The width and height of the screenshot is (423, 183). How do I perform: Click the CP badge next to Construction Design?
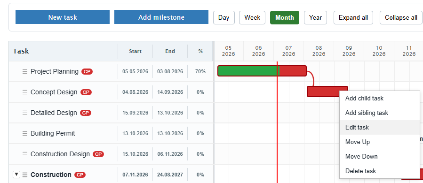click(98, 154)
